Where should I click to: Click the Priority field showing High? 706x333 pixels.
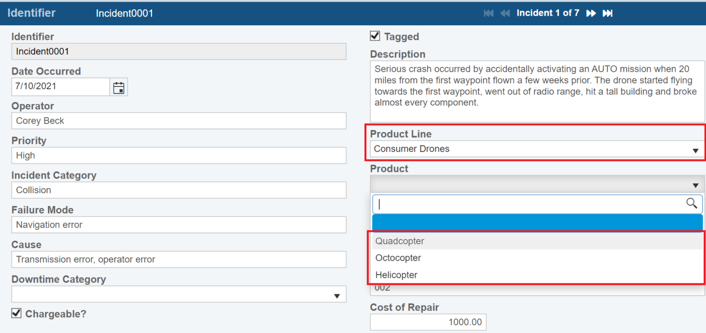[179, 155]
